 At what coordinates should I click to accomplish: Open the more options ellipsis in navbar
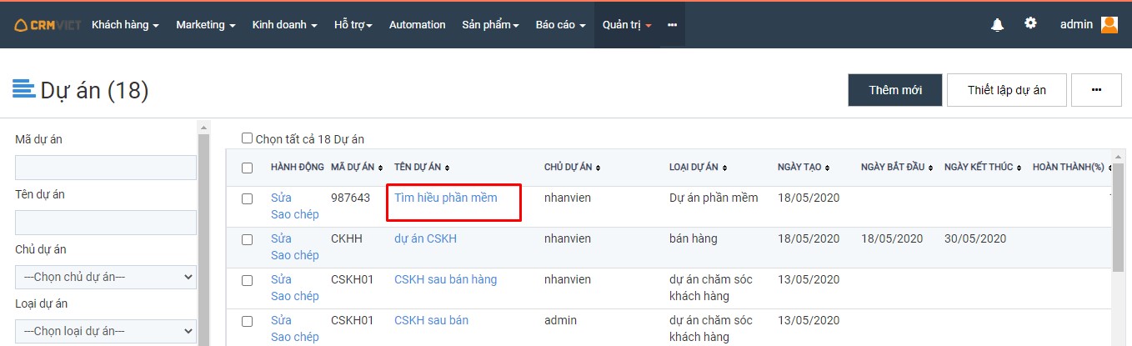(x=672, y=25)
